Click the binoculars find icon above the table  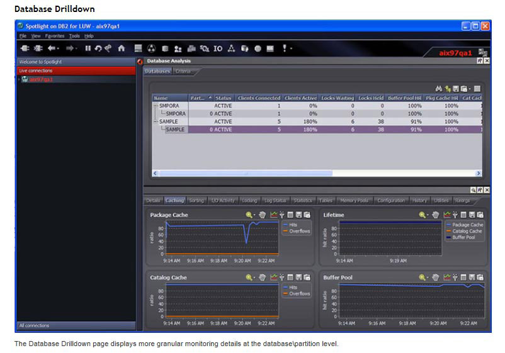tap(438, 89)
